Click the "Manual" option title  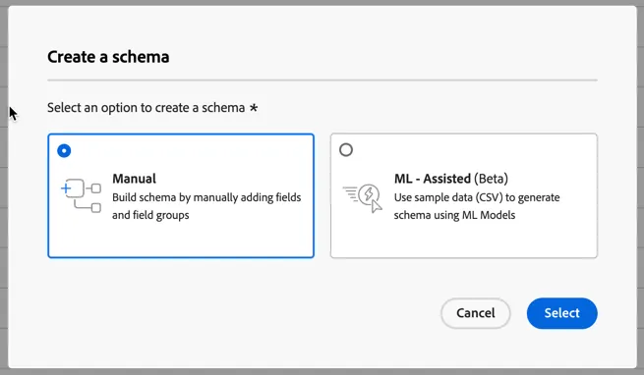[x=135, y=179]
